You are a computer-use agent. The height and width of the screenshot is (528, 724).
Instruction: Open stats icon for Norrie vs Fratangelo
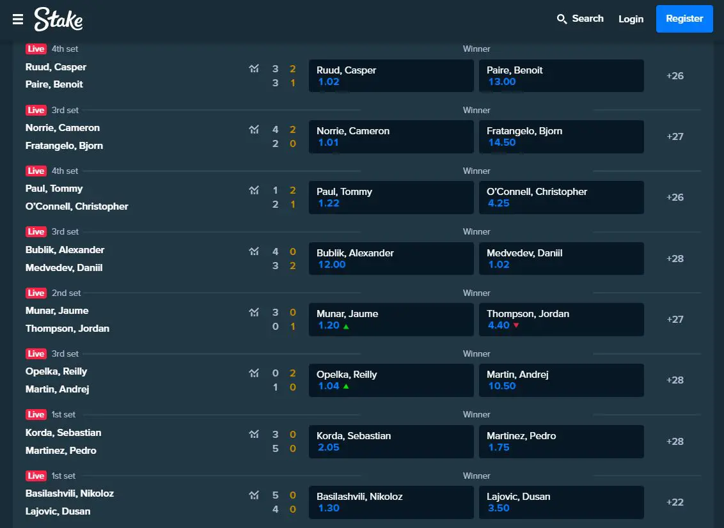(254, 130)
